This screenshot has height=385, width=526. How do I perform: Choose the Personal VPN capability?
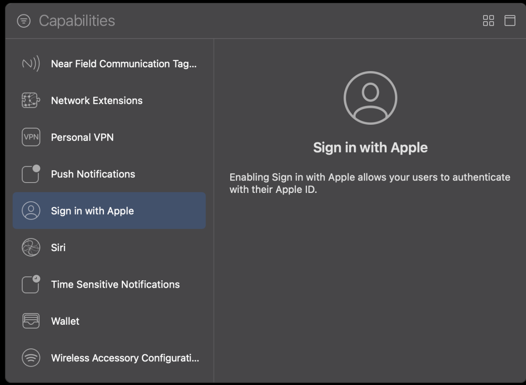tap(109, 137)
